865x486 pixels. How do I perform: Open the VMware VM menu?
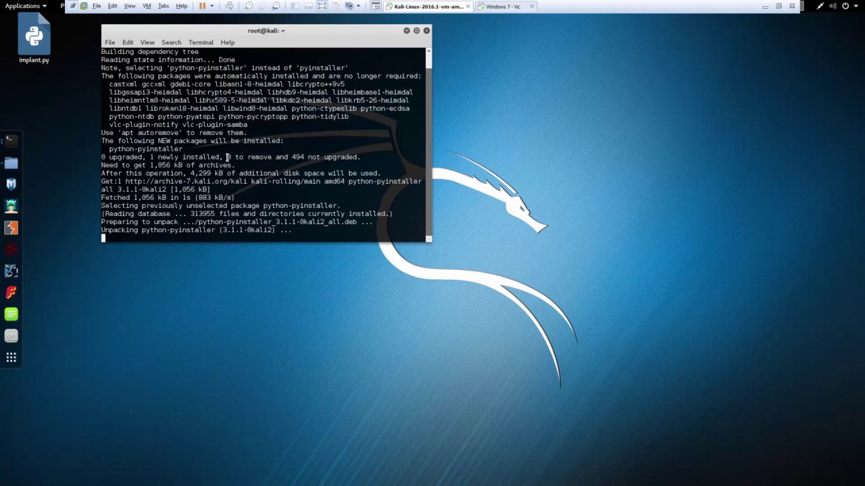pyautogui.click(x=147, y=6)
